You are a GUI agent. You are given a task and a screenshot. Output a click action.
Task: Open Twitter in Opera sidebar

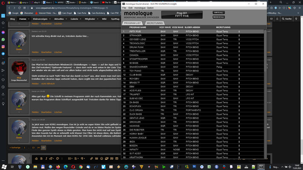3,54
